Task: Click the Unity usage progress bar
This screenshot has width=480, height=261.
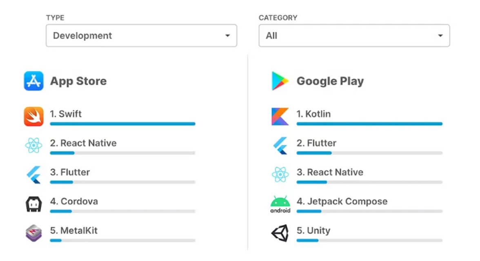Action: (369, 240)
